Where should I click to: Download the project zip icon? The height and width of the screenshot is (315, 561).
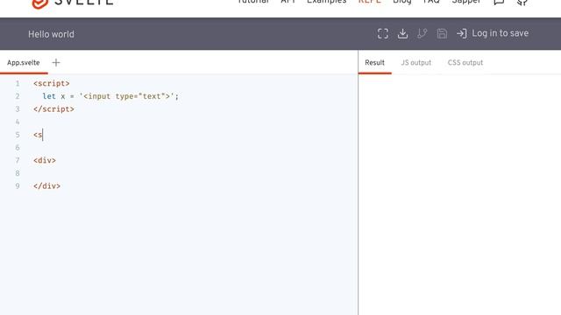[x=402, y=33]
